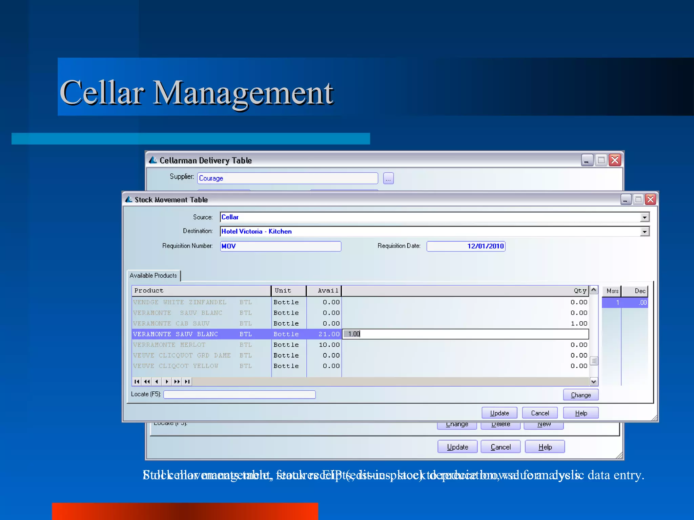Viewport: 694px width, 520px height.
Task: Close the Stock Movement Table window
Action: [x=650, y=199]
